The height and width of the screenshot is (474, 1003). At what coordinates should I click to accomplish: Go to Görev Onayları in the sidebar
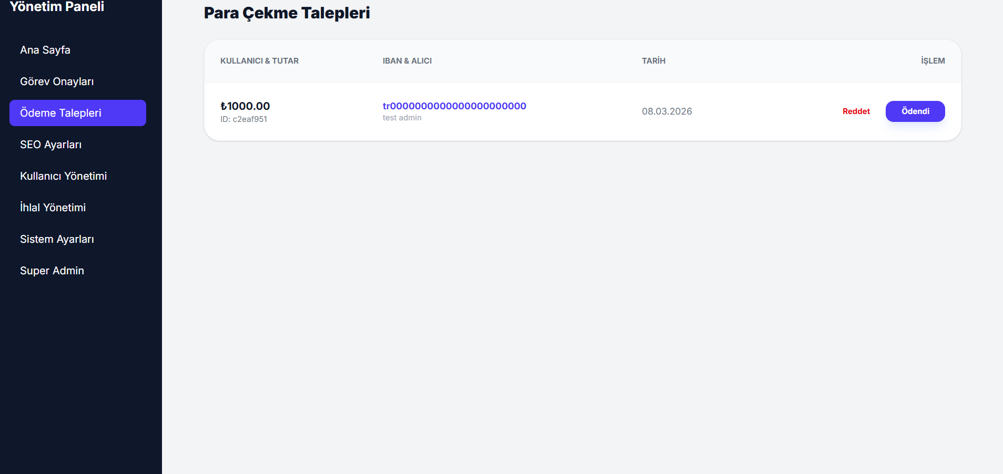[x=57, y=81]
